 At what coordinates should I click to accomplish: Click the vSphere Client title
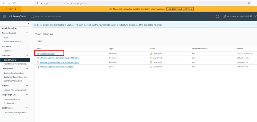click(x=17, y=17)
